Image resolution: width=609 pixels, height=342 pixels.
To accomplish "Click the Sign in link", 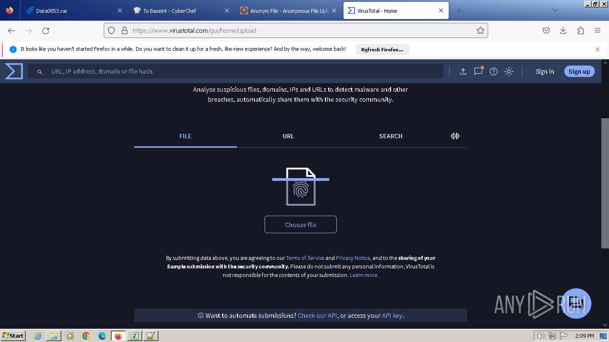I will pos(545,71).
